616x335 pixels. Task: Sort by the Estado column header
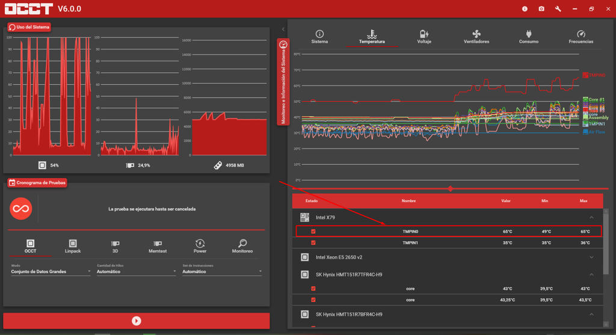pyautogui.click(x=312, y=201)
